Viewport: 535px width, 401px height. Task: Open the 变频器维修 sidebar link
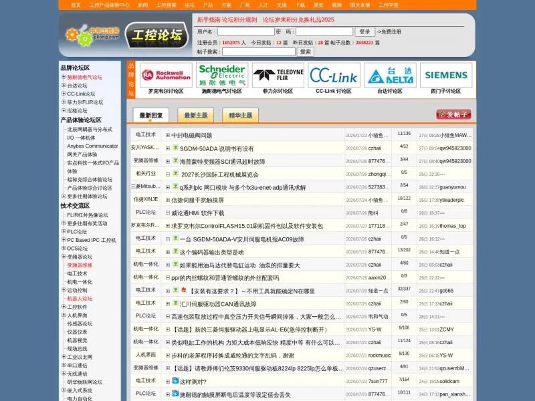(x=80, y=265)
